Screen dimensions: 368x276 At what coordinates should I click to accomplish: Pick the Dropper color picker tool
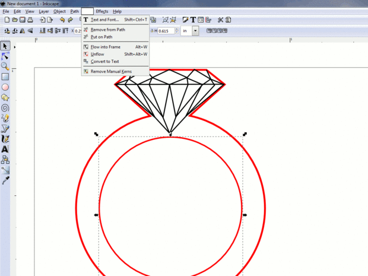[5, 180]
